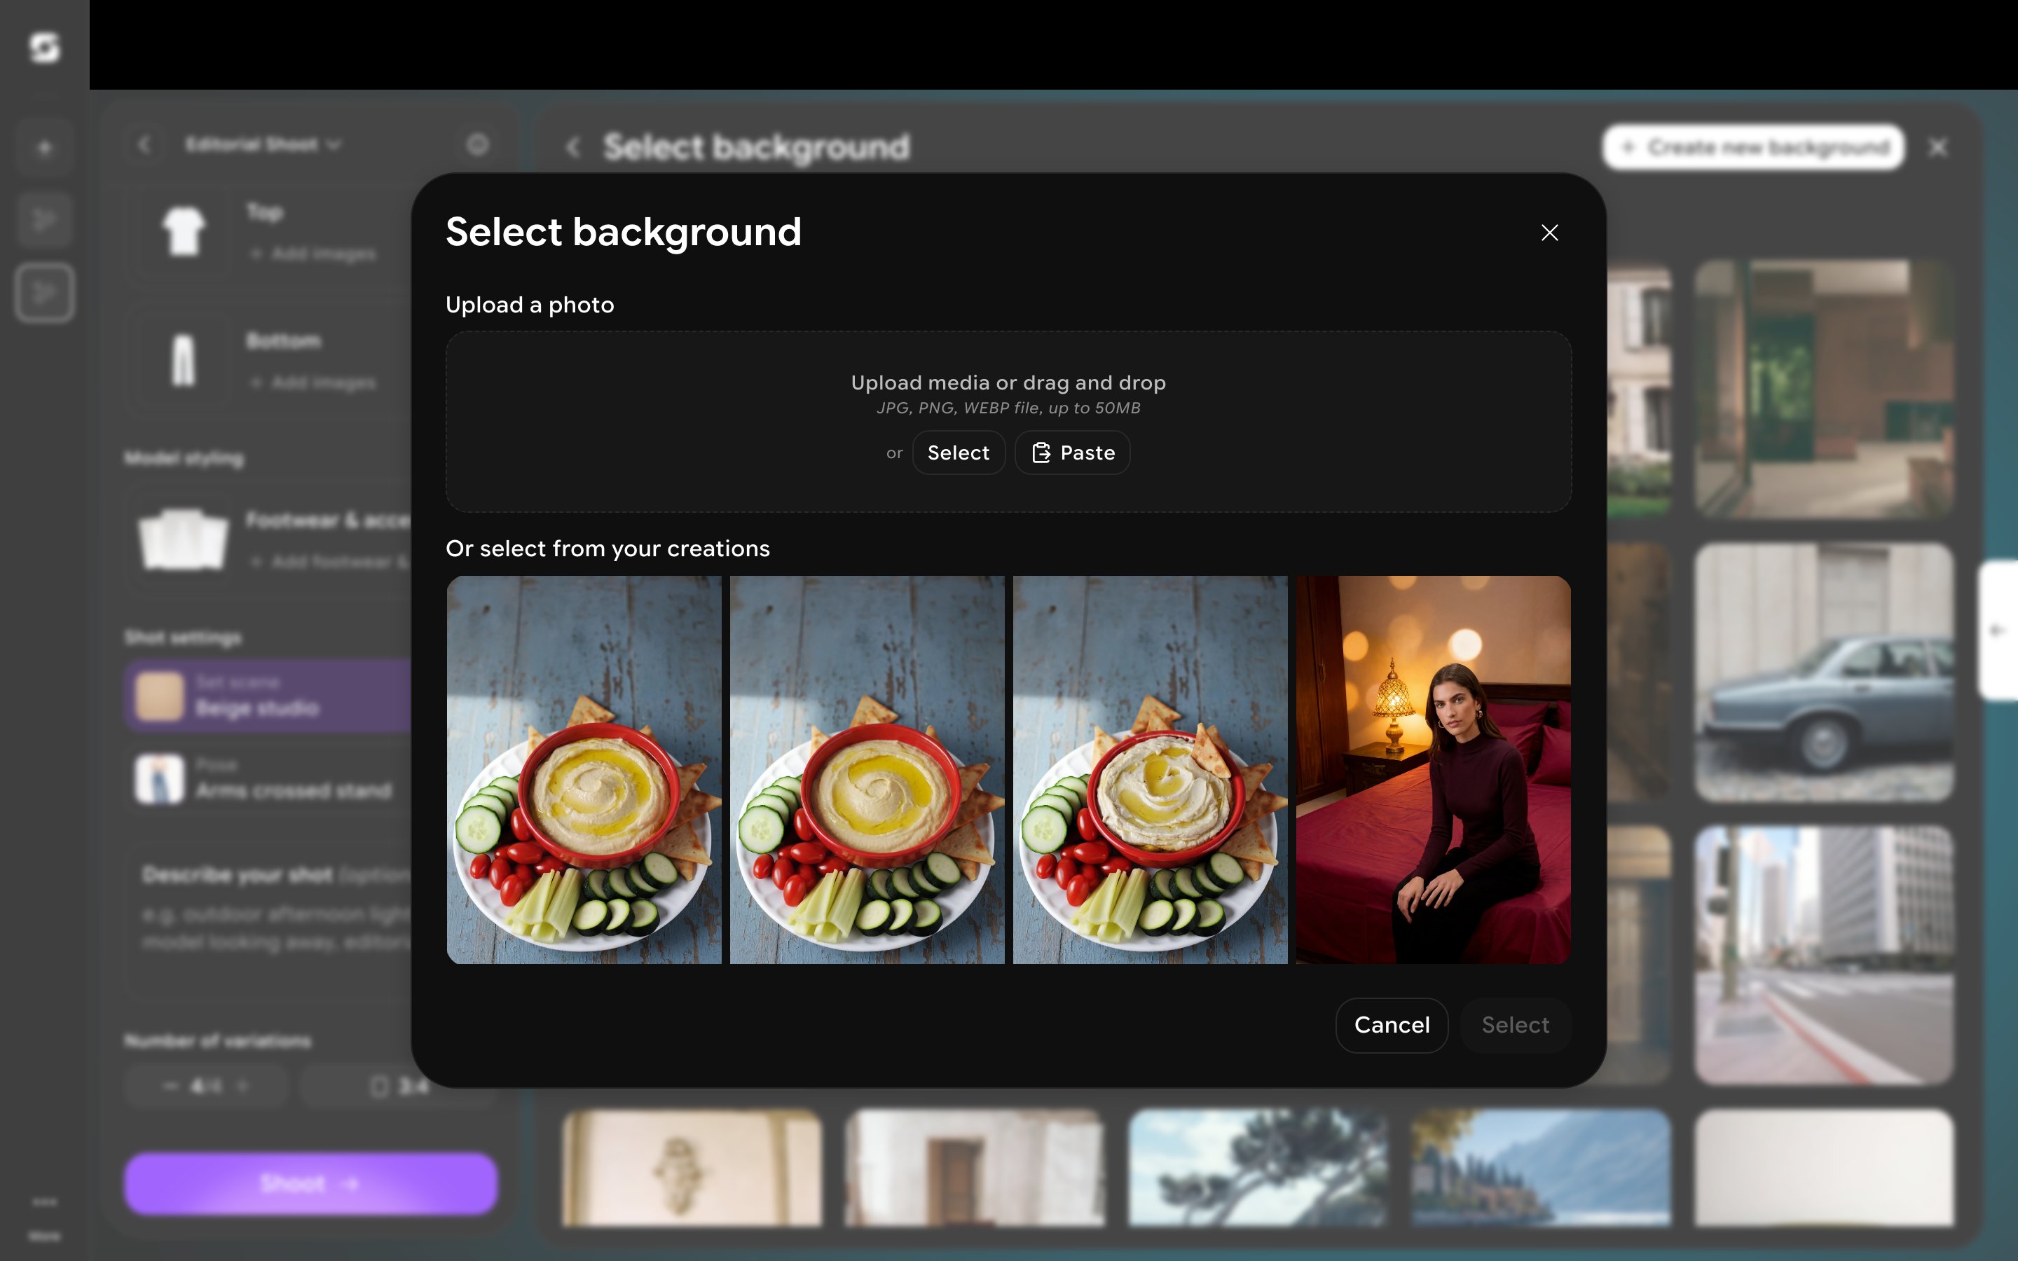Click round icon right of Editorial Shoot
2018x1261 pixels.
click(x=477, y=145)
